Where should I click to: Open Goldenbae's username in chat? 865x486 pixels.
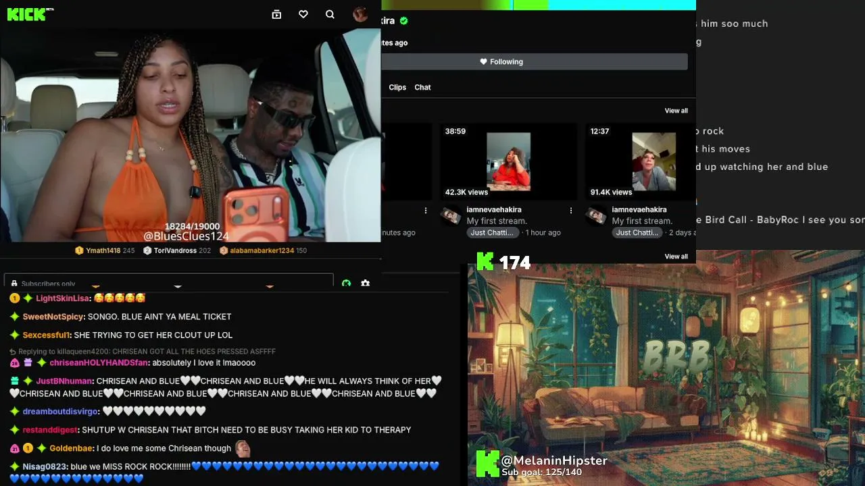pos(71,448)
